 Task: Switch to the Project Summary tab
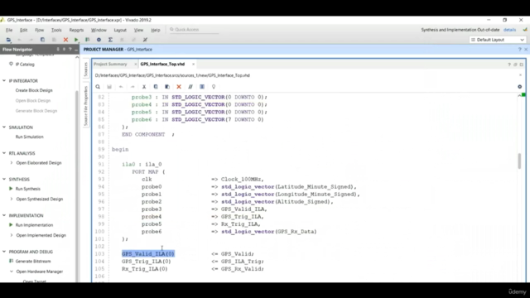click(x=110, y=65)
